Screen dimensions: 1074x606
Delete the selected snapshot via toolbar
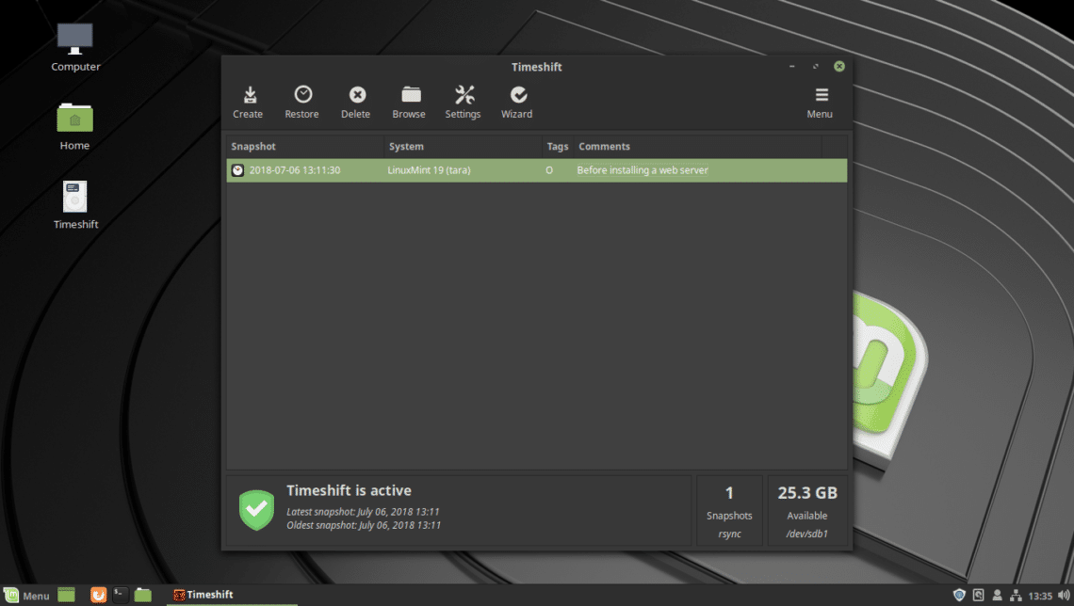coord(356,102)
